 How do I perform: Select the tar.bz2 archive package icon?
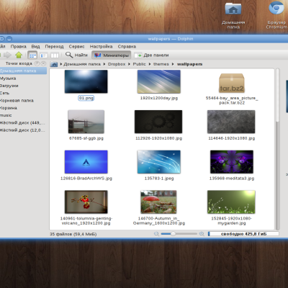point(232,83)
